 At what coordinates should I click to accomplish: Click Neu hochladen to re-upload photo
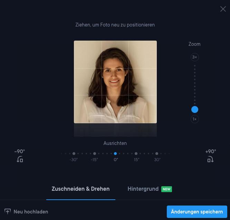31,212
